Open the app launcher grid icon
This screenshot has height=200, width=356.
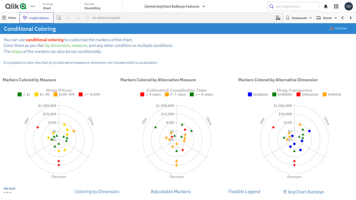pos(337,6)
